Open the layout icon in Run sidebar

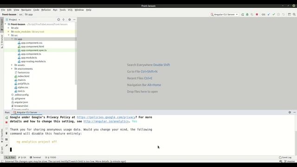6,139
